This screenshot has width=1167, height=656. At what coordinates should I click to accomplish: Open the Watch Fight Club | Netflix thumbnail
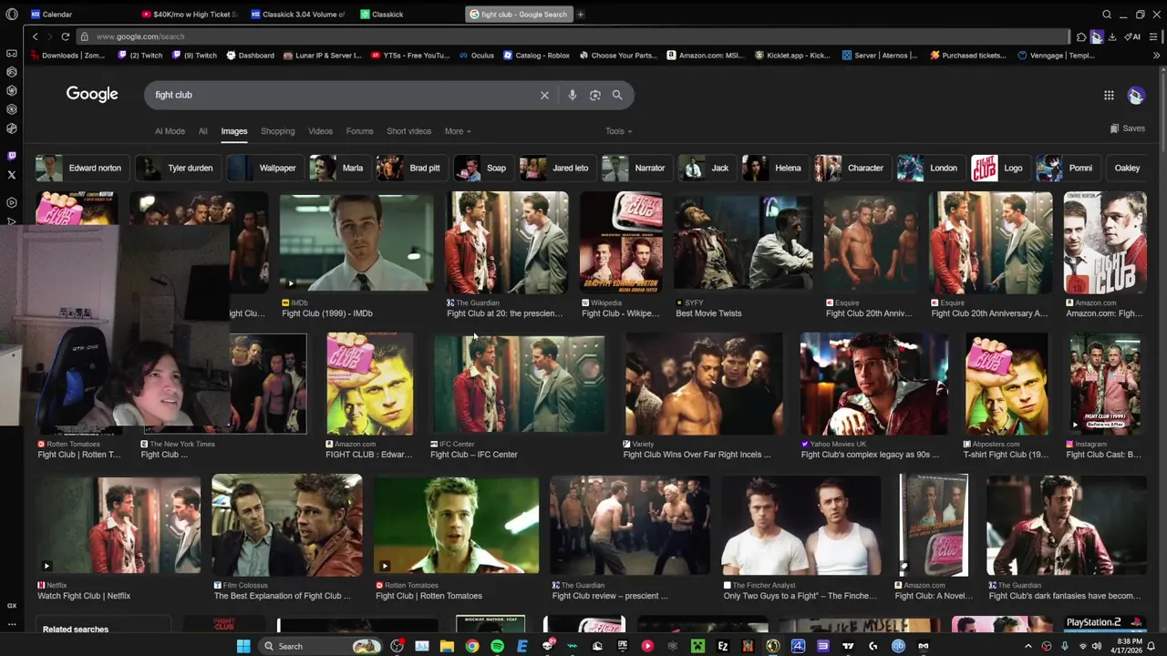click(119, 524)
